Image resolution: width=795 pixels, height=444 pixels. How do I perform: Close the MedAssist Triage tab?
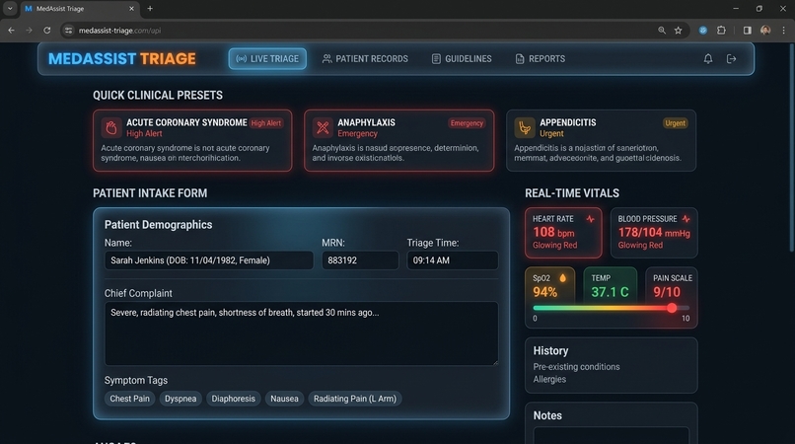pyautogui.click(x=131, y=9)
